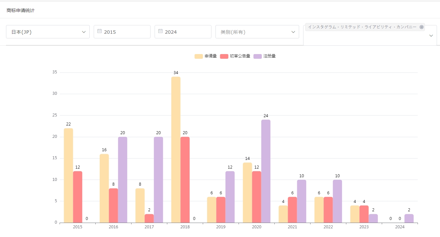Click the calendar icon beside 2024
The width and height of the screenshot is (440, 237).
tap(160, 31)
